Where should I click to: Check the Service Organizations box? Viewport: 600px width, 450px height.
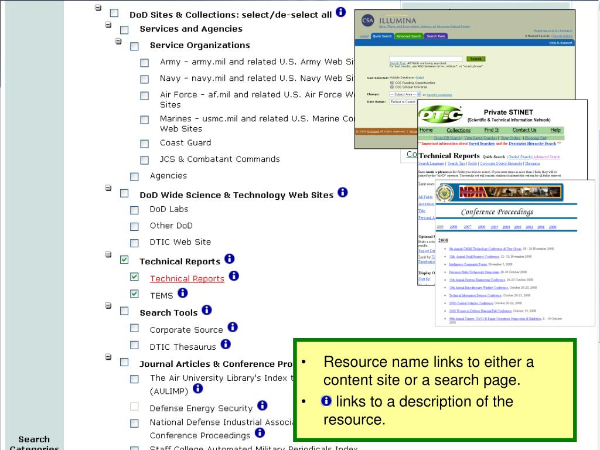[134, 47]
